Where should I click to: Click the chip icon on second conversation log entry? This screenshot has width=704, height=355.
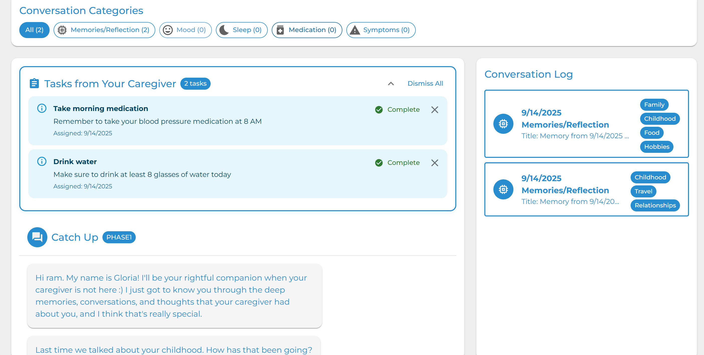point(503,189)
